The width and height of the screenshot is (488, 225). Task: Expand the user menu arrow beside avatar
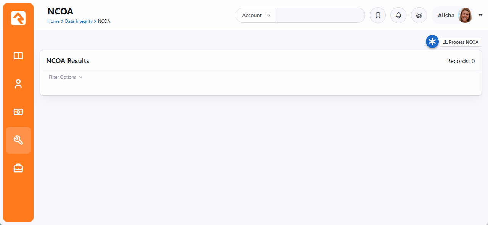(480, 15)
